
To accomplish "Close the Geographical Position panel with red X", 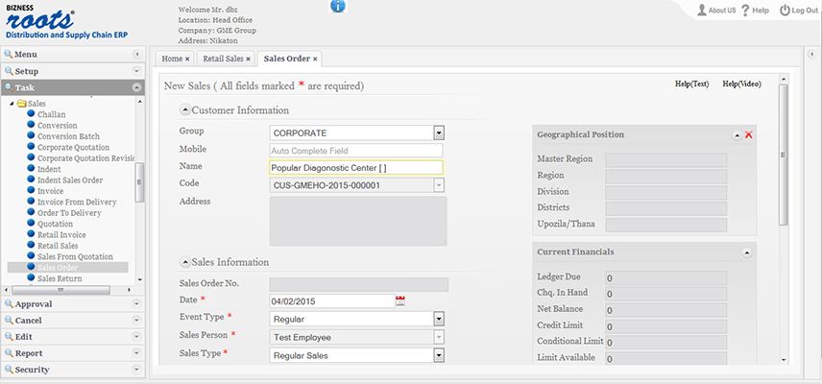I will (x=749, y=134).
